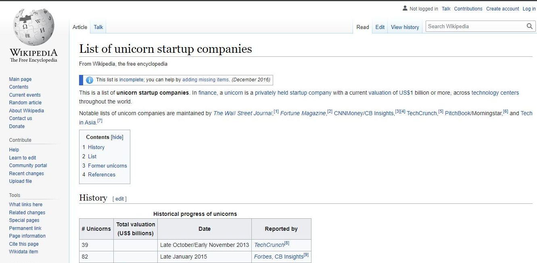Open Talk link in top bar
Viewport: 537px width, 263px height.
(446, 8)
